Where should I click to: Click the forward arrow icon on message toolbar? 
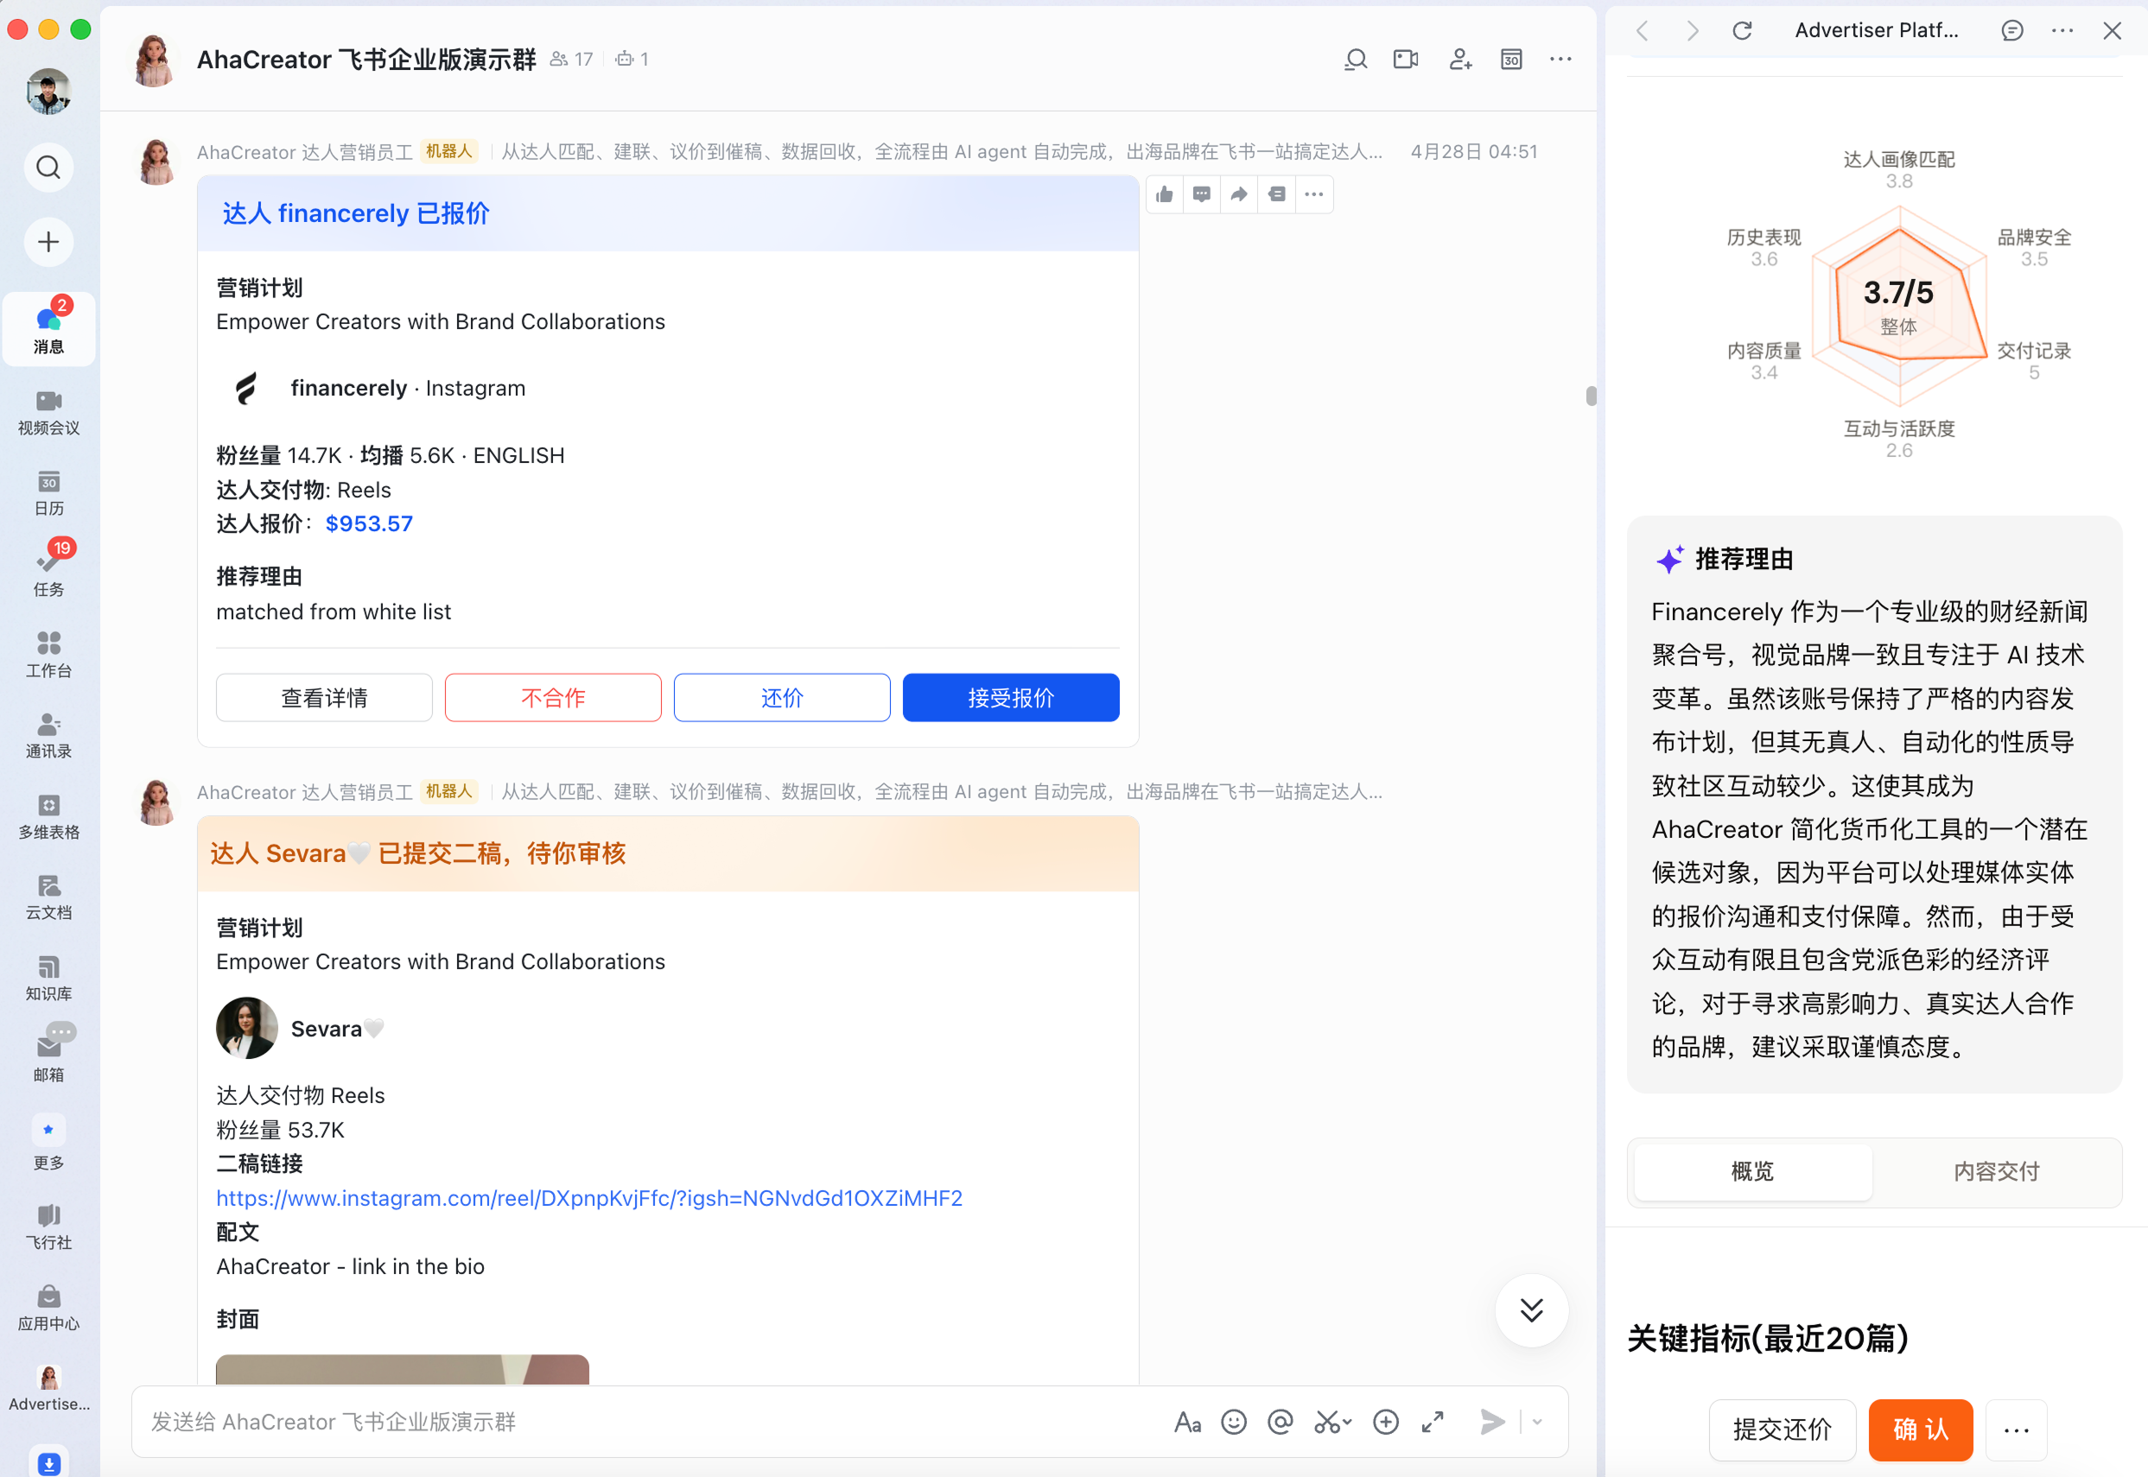tap(1239, 194)
